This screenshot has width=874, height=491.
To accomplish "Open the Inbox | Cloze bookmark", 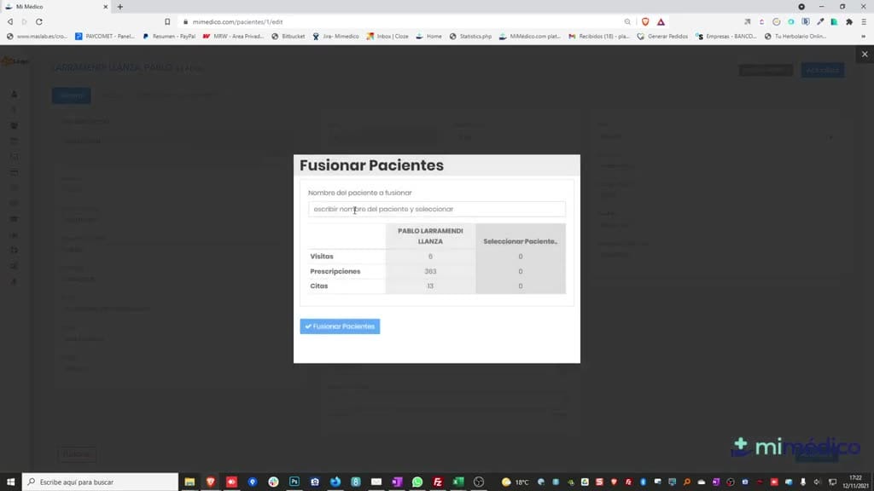I will click(x=387, y=36).
